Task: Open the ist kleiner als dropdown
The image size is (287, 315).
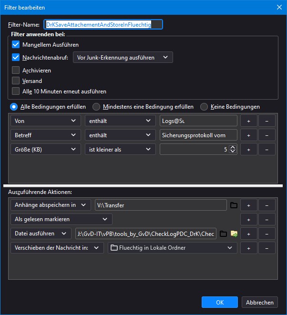Action: (x=120, y=149)
